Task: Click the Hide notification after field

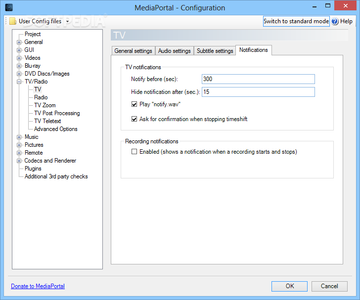Action: (x=258, y=92)
